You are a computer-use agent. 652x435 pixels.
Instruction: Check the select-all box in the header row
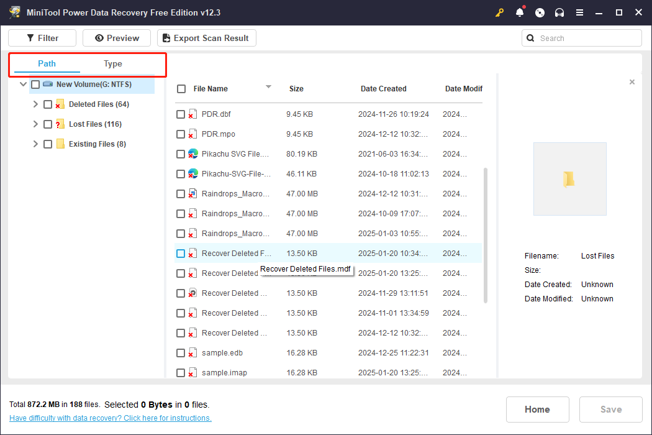pyautogui.click(x=181, y=89)
